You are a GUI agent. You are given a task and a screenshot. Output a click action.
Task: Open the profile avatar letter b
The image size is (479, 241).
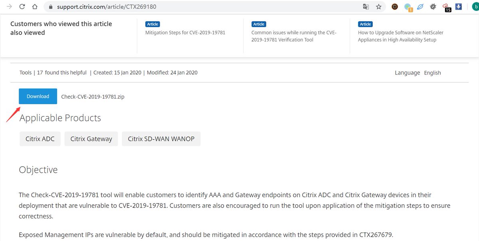coord(476,7)
